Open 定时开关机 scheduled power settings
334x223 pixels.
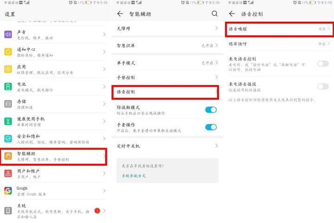click(x=167, y=146)
